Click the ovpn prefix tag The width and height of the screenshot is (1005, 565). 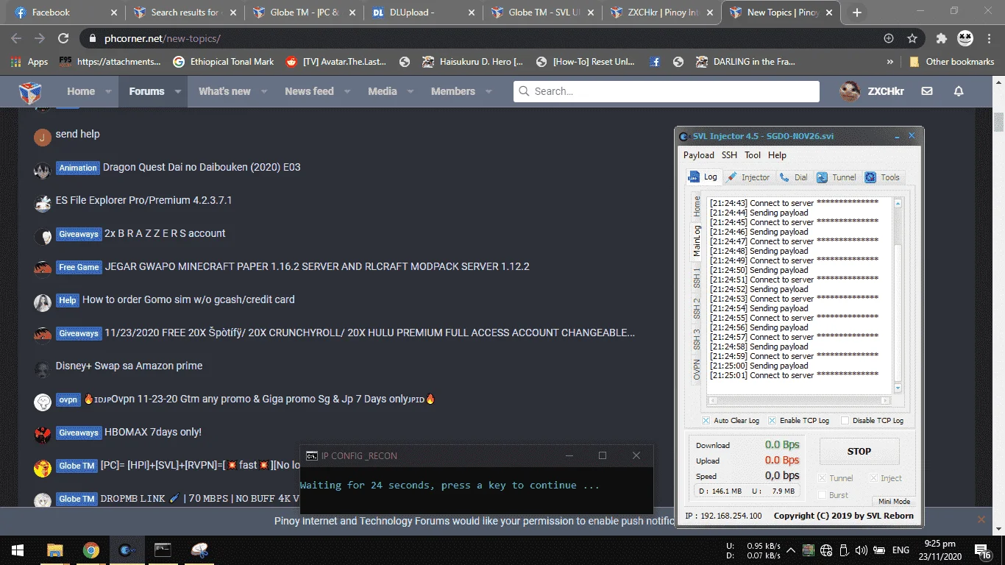point(68,399)
